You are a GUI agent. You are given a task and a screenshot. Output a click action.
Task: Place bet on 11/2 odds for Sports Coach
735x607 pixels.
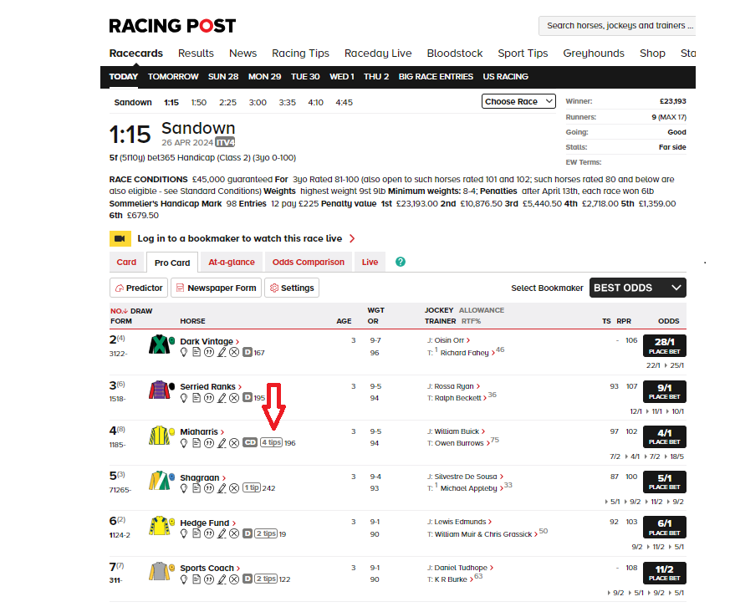tap(665, 573)
